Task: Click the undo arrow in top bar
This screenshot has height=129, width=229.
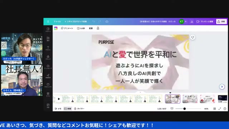Action: click(94, 21)
